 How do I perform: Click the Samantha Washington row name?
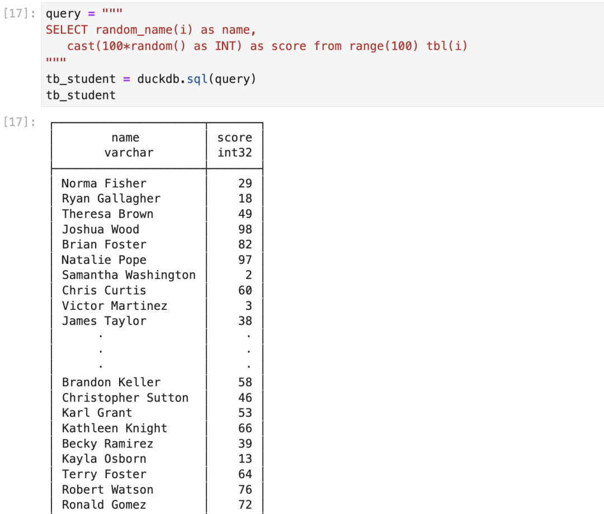(x=129, y=275)
